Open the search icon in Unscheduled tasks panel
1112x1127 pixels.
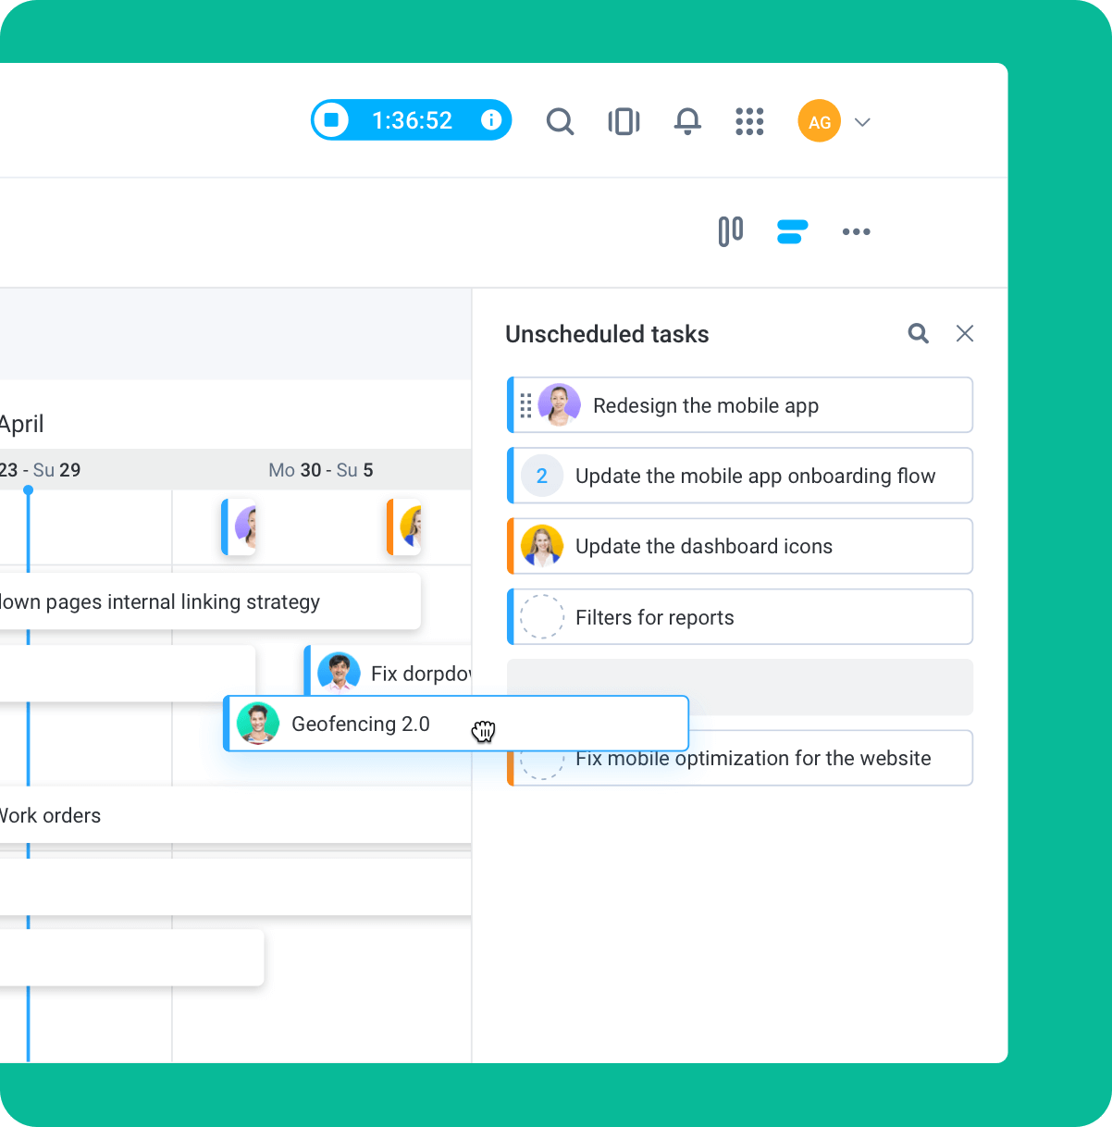pos(918,333)
